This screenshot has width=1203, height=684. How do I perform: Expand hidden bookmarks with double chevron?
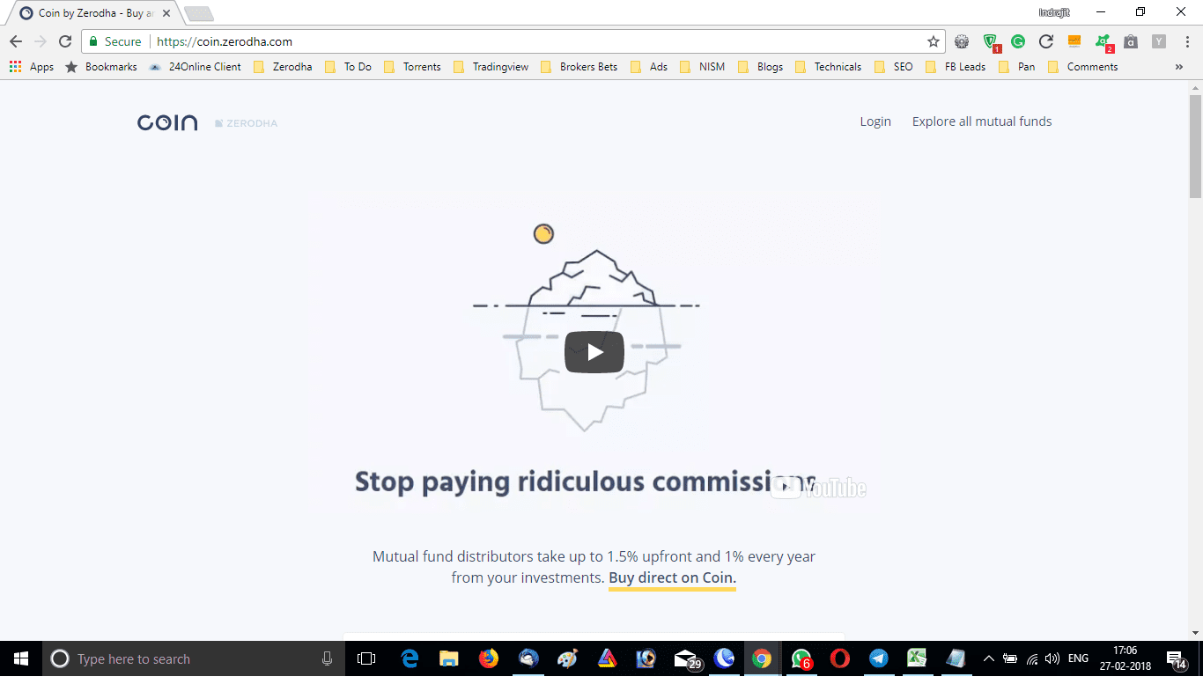tap(1179, 67)
